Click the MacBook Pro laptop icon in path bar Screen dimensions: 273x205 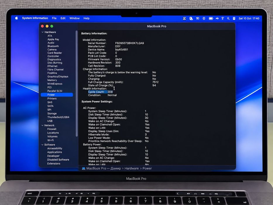[84, 168]
